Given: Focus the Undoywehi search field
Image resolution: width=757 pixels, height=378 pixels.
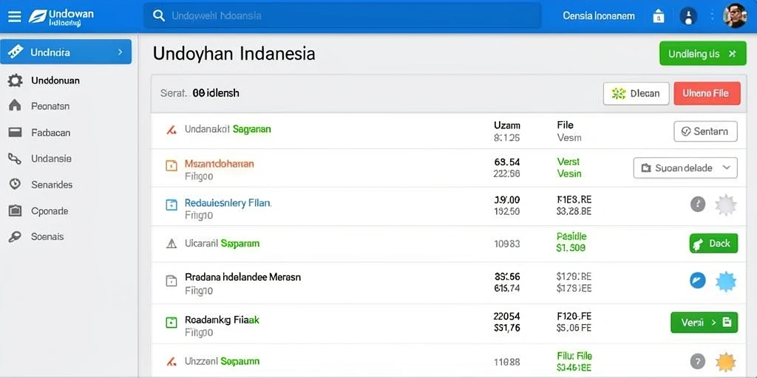Looking at the screenshot, I should pos(342,16).
